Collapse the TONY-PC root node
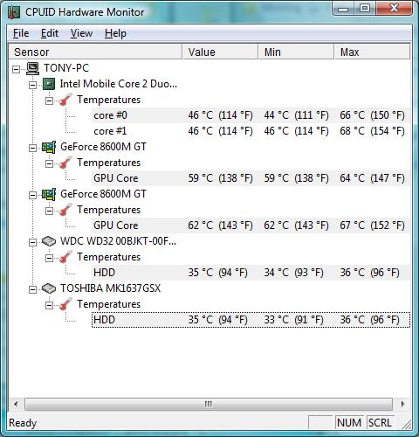Viewport: 419px width, 437px height. [x=17, y=69]
